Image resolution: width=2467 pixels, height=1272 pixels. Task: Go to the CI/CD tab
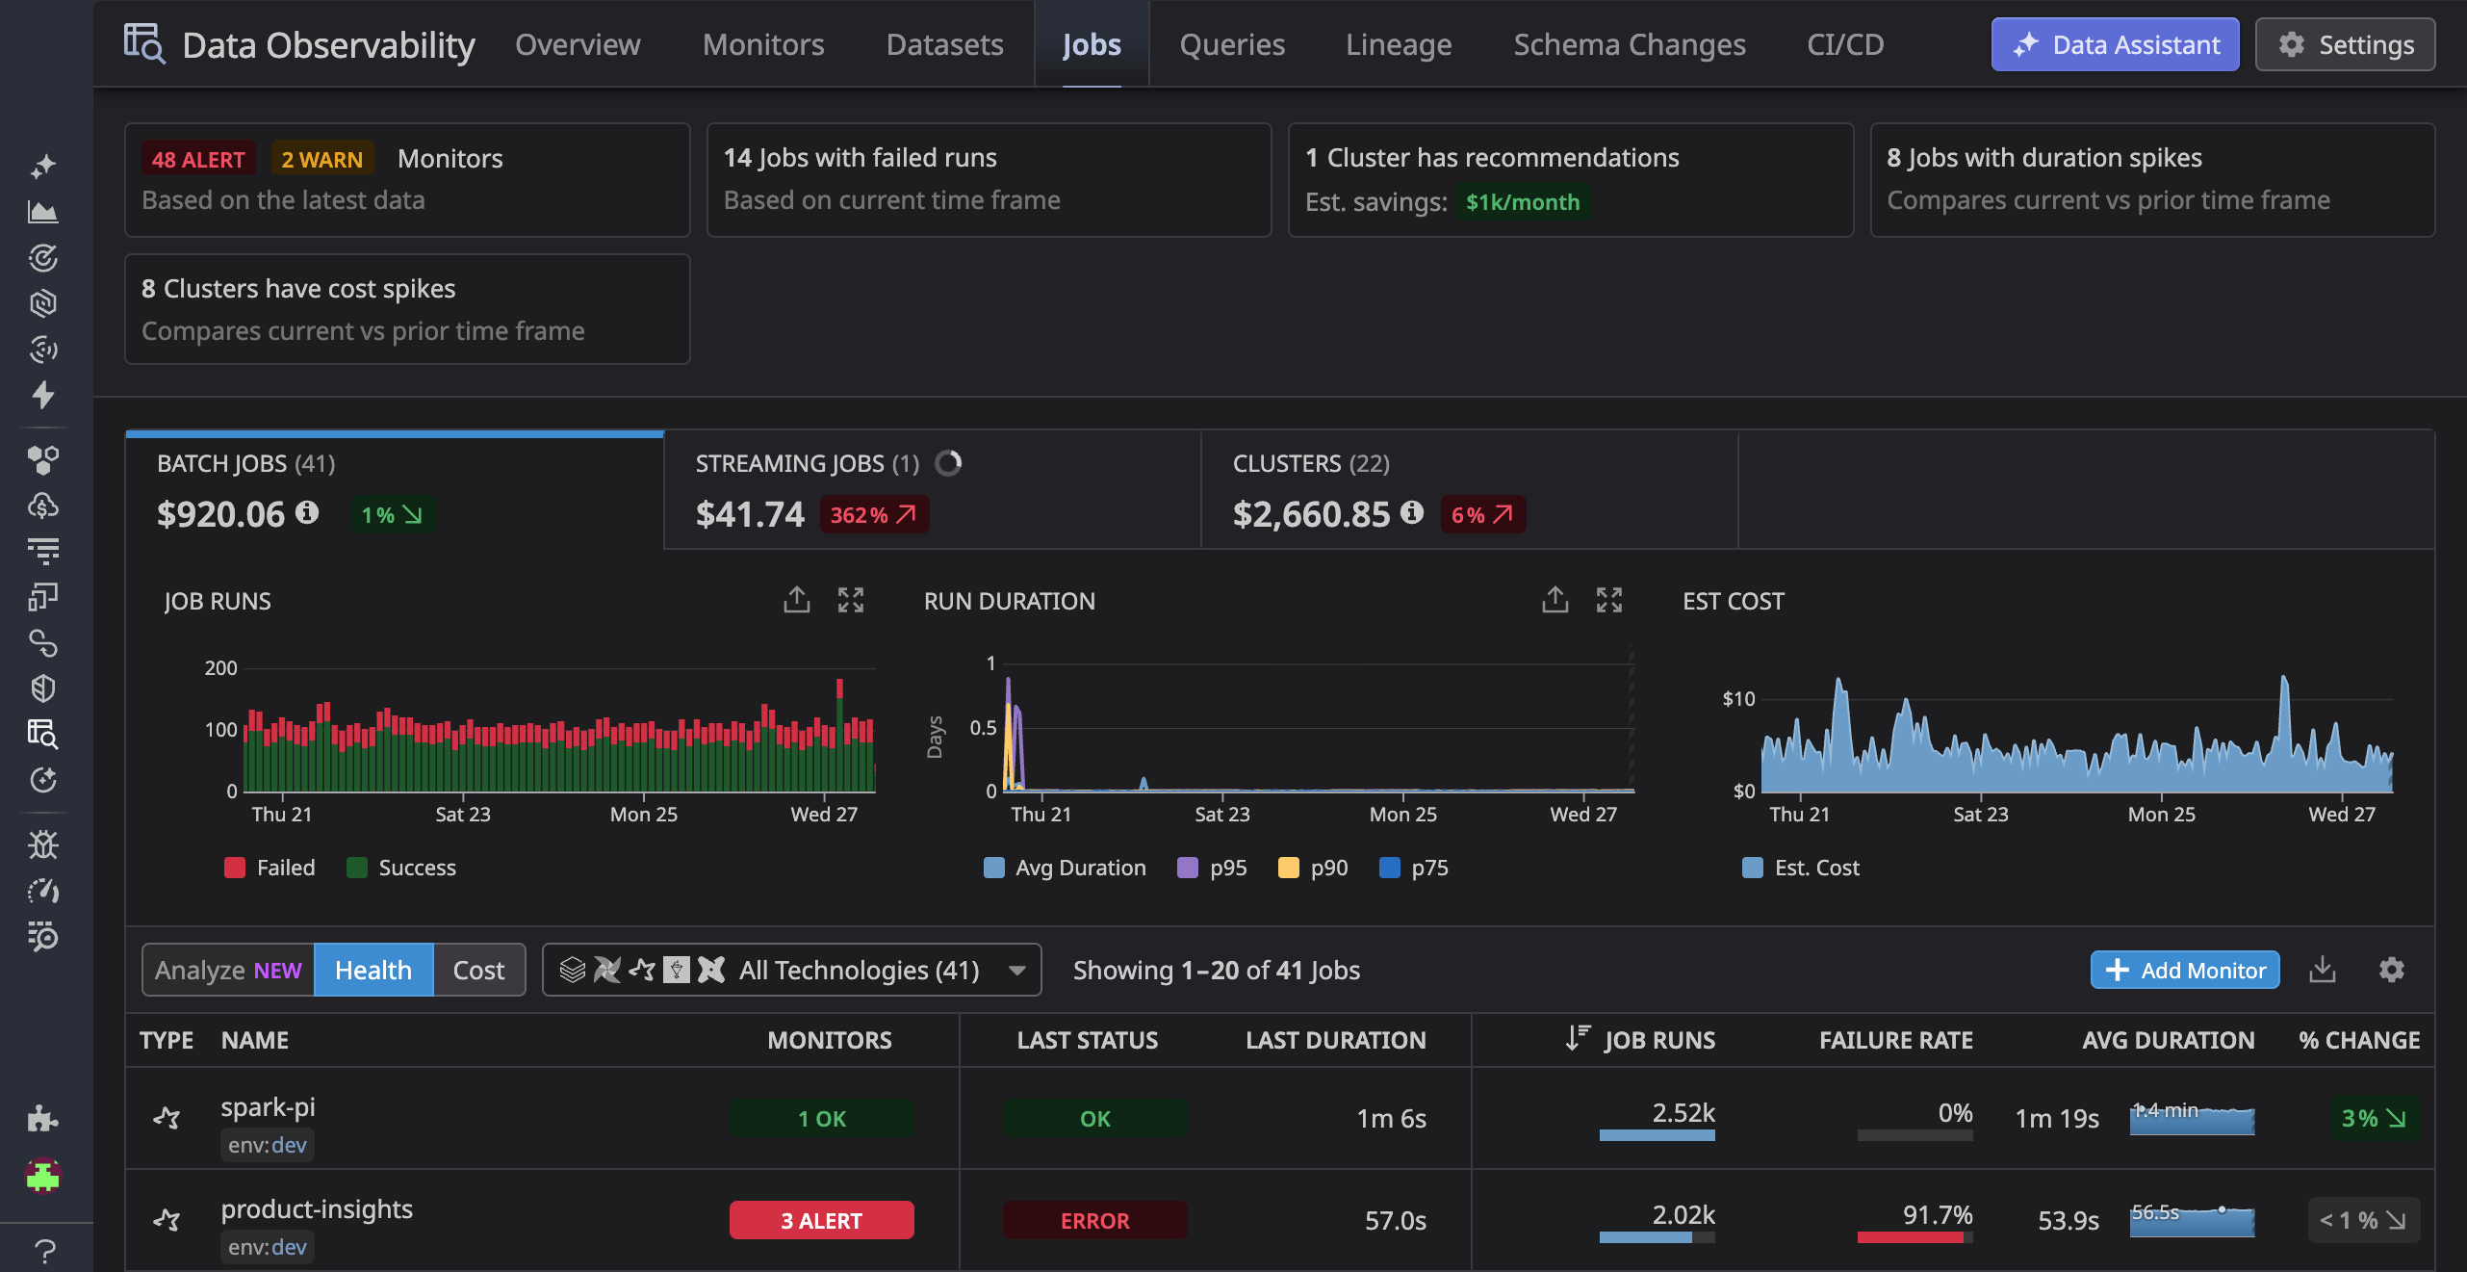[x=1845, y=44]
